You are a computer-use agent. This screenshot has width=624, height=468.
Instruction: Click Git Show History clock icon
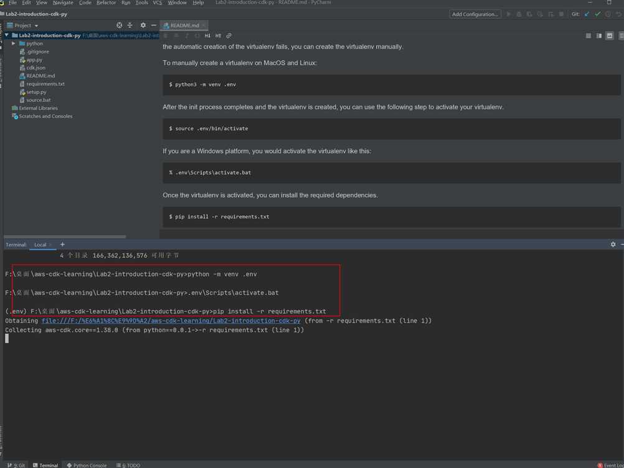click(608, 14)
